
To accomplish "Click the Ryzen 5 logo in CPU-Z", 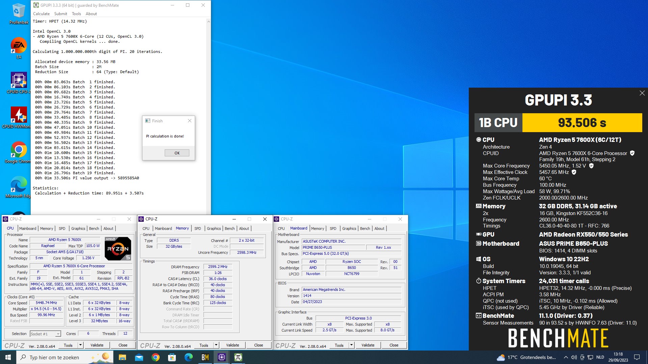I will point(118,249).
